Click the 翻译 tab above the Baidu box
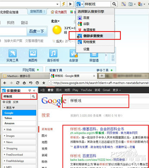The image size is (149, 168). [x=25, y=23]
